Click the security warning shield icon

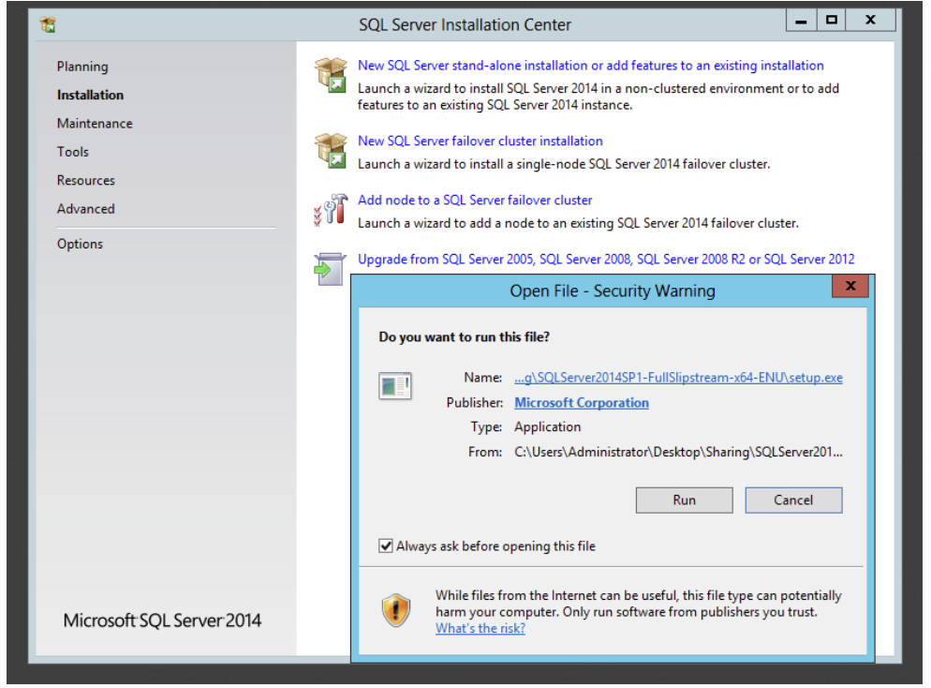(396, 610)
